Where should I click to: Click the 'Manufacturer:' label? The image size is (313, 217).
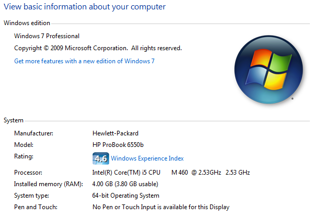click(34, 133)
